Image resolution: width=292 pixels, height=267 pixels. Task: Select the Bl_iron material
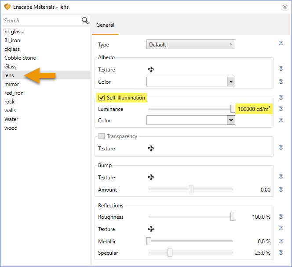[46, 40]
